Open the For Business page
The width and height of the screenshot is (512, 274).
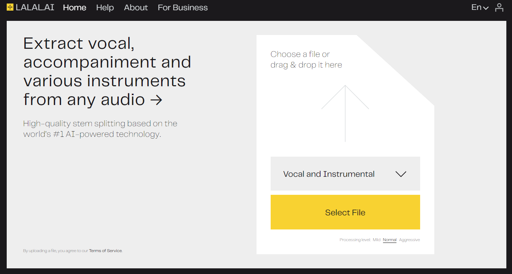click(183, 7)
